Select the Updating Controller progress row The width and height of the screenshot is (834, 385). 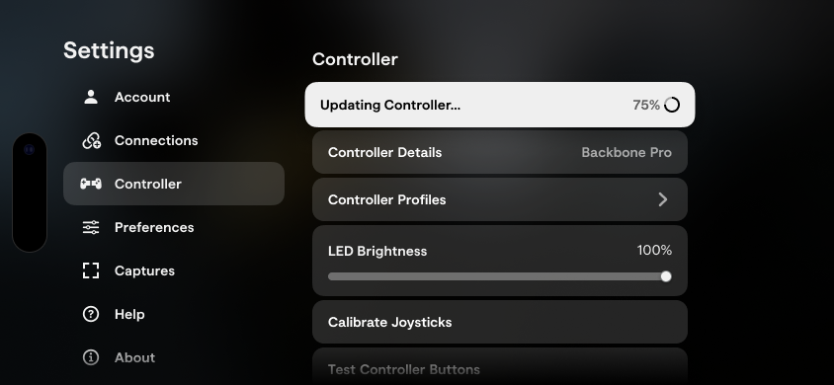pos(499,105)
